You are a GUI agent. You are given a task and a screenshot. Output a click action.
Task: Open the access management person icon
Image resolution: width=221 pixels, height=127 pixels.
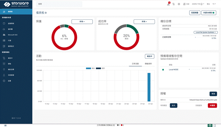click(x=4, y=75)
